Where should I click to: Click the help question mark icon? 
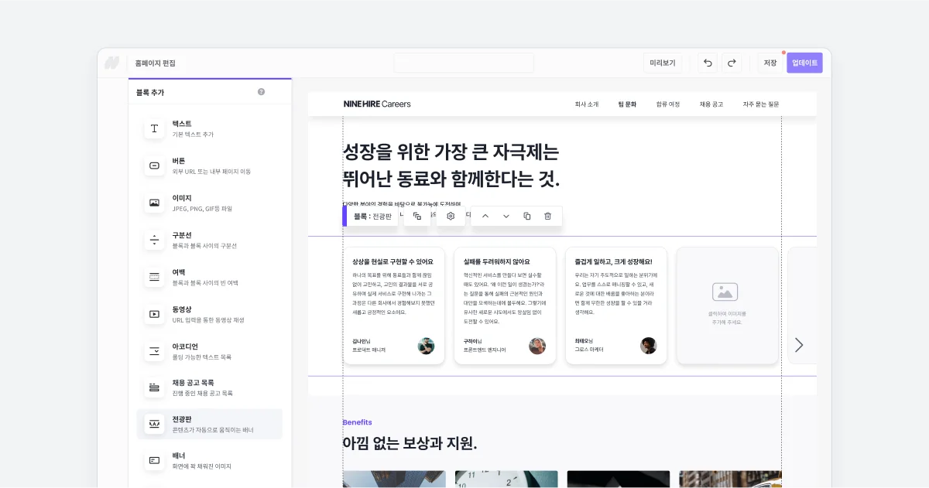(x=261, y=92)
